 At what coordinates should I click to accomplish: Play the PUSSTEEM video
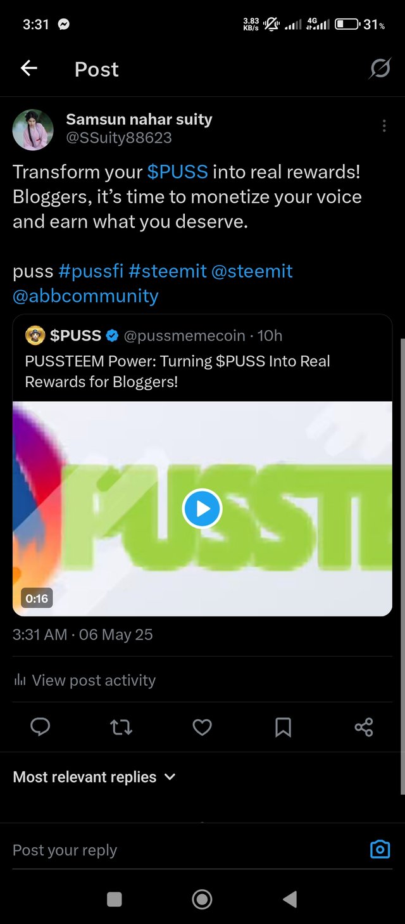click(x=202, y=508)
